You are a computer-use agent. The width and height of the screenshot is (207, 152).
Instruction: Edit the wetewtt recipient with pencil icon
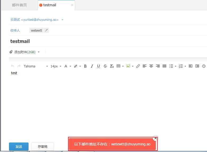point(46,30)
